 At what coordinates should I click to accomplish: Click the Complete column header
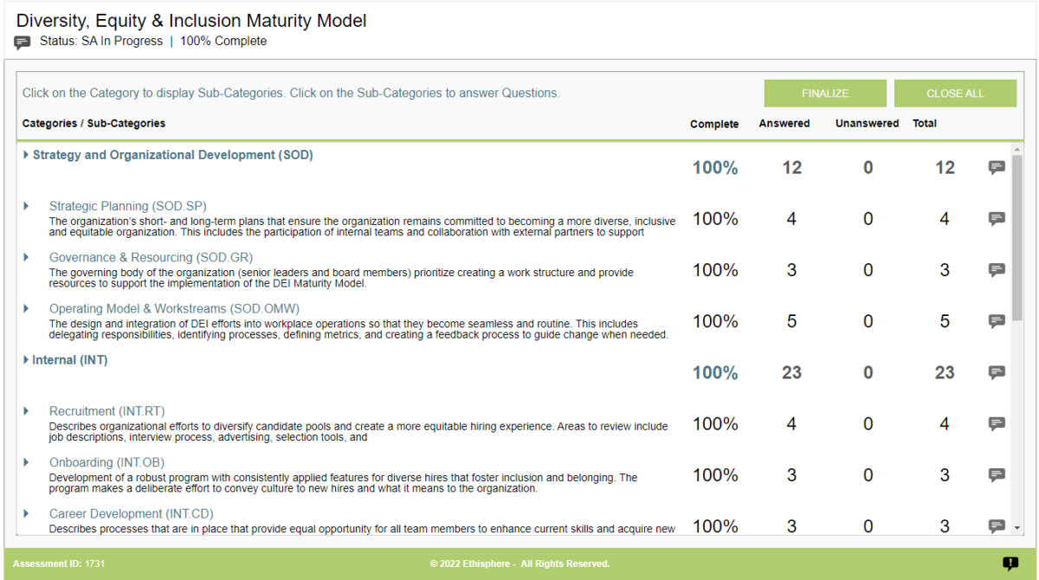(714, 124)
